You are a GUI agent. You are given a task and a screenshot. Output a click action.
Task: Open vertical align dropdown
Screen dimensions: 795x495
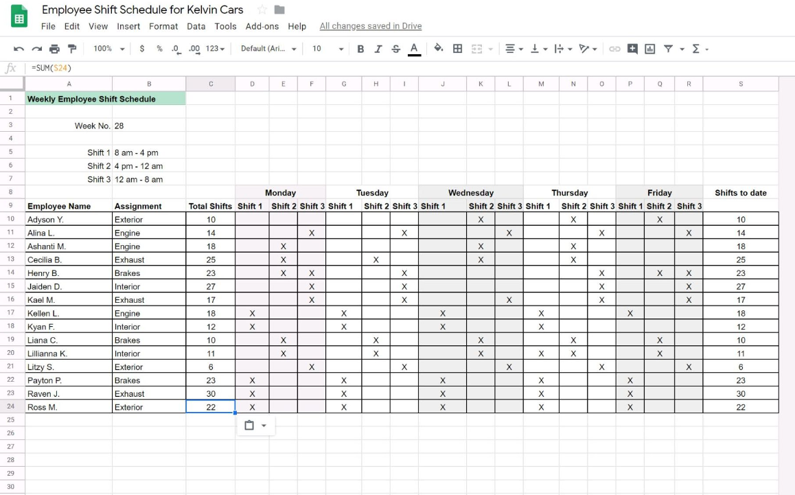coord(538,49)
